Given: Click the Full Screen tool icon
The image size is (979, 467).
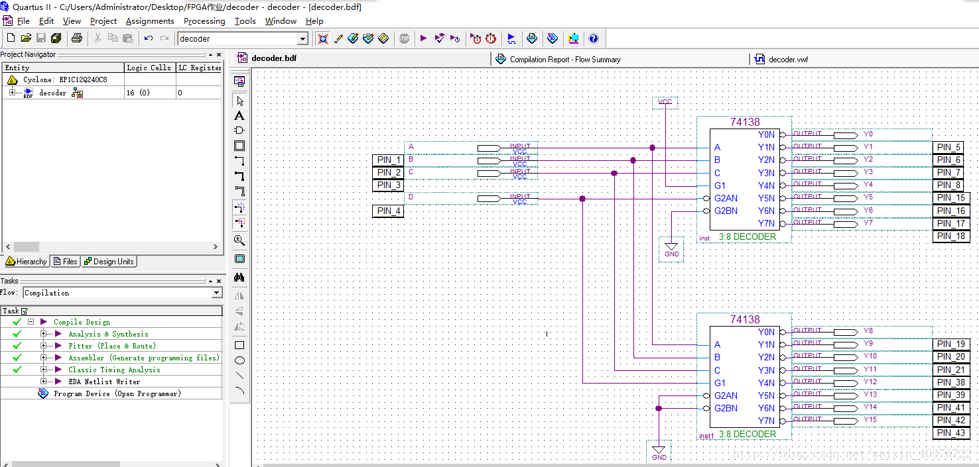Looking at the screenshot, I should point(239,259).
